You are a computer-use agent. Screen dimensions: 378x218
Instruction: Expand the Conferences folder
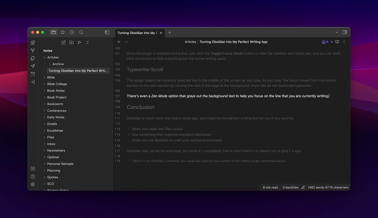point(44,111)
